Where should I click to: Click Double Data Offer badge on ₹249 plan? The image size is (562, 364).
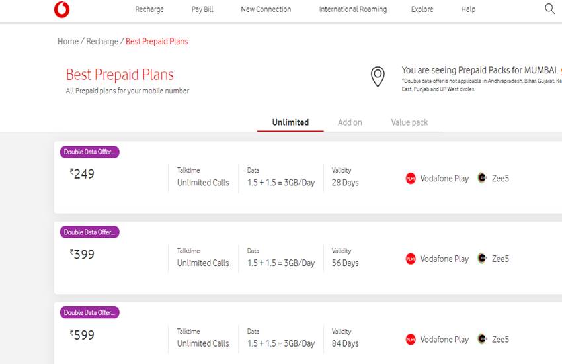[x=90, y=152]
